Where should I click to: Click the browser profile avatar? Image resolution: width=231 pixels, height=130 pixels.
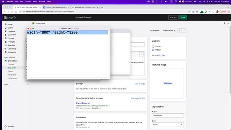pyautogui.click(x=217, y=12)
